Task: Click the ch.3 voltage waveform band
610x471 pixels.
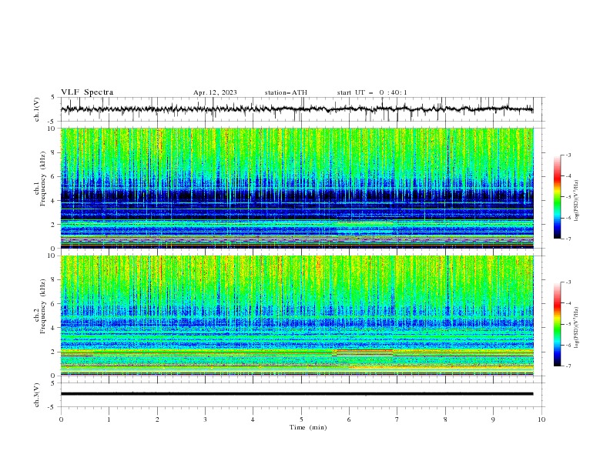Action: (297, 394)
